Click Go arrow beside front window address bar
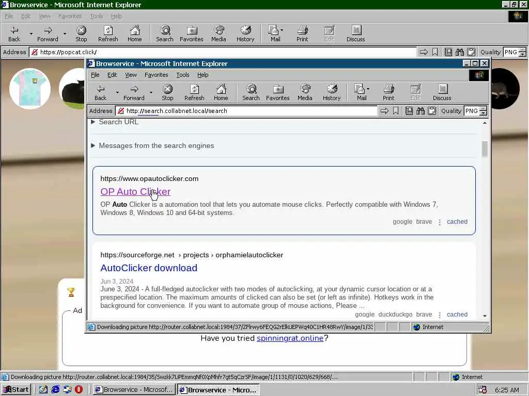The height and width of the screenshot is (396, 529). pos(384,111)
